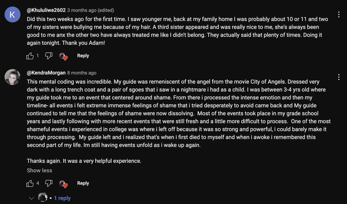Dislike the @Khululiwe2602 comment
The image size is (347, 204).
pyautogui.click(x=49, y=56)
